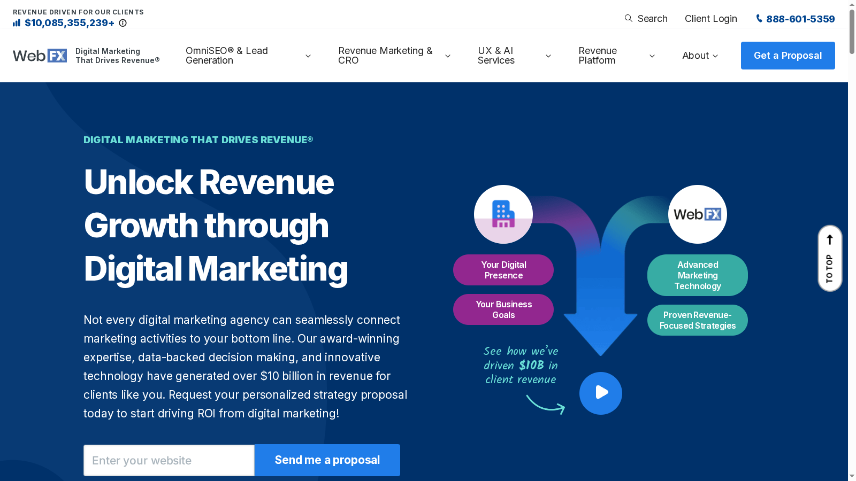The width and height of the screenshot is (856, 481).
Task: Open the Revenue Platform navigation item
Action: coord(597,56)
